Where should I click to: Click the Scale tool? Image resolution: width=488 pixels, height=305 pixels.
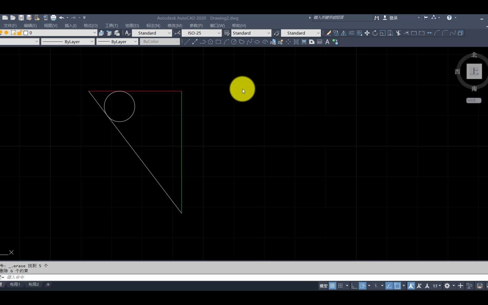pos(383,33)
